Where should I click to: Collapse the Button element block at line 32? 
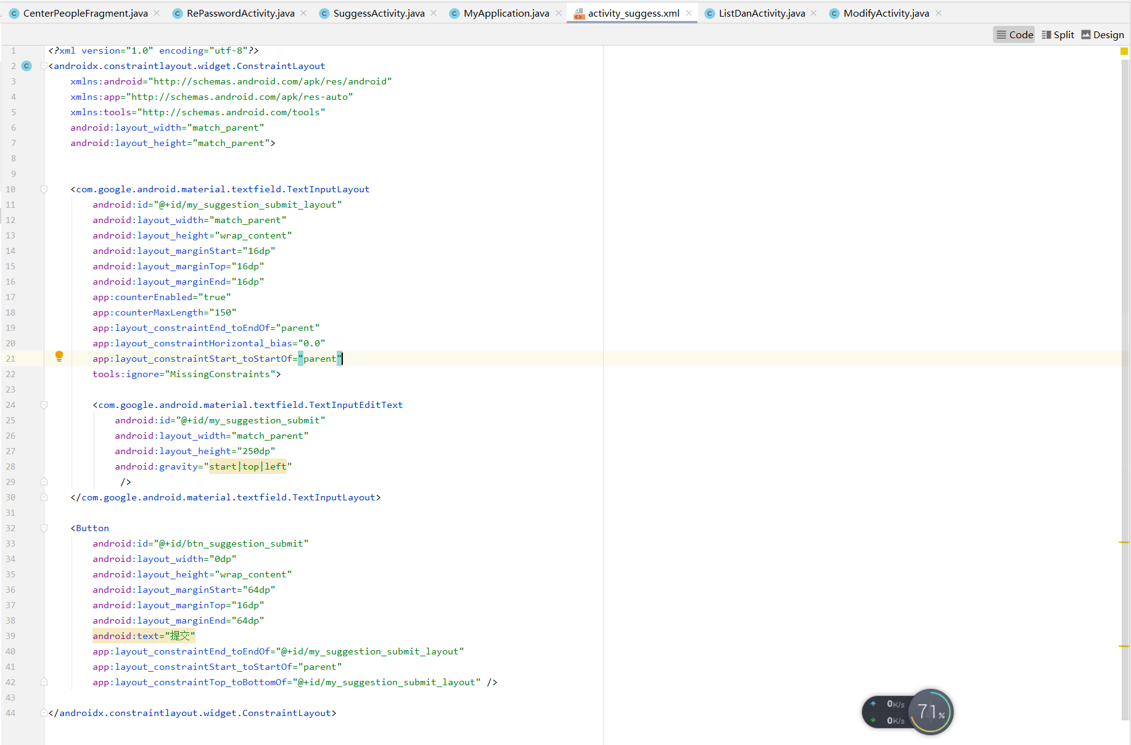coord(44,528)
